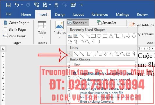Click Get Add-ins

[142, 25]
